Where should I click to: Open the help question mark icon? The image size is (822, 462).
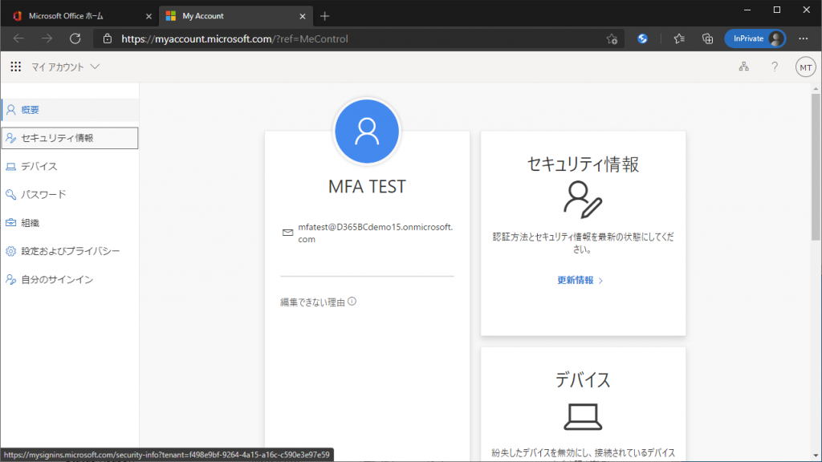pos(775,67)
